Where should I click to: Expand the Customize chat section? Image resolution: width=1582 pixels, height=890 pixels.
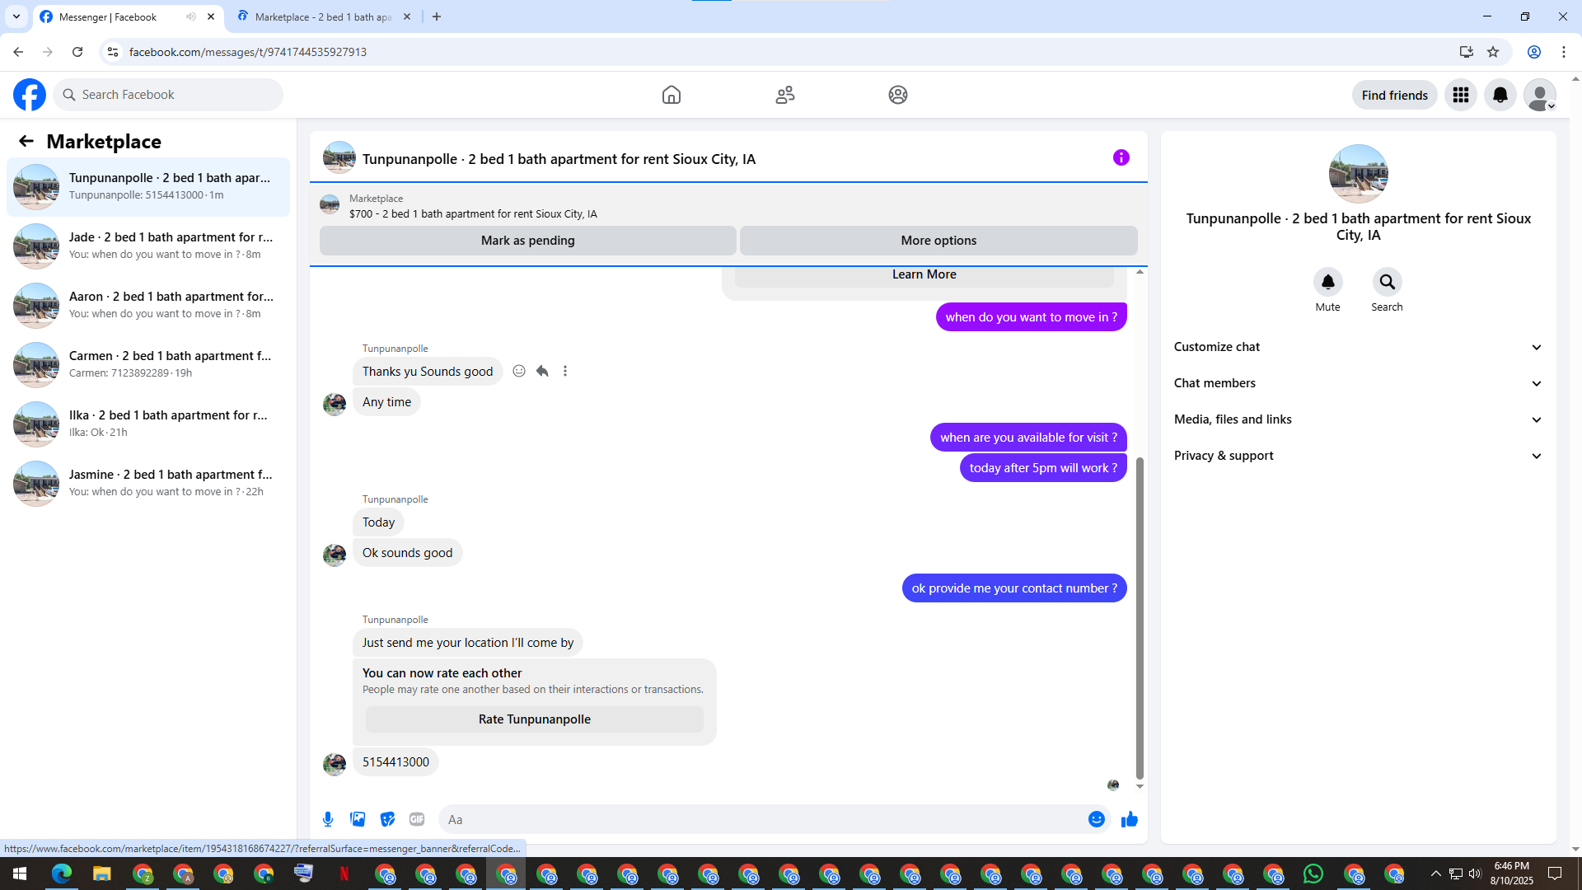(x=1358, y=347)
